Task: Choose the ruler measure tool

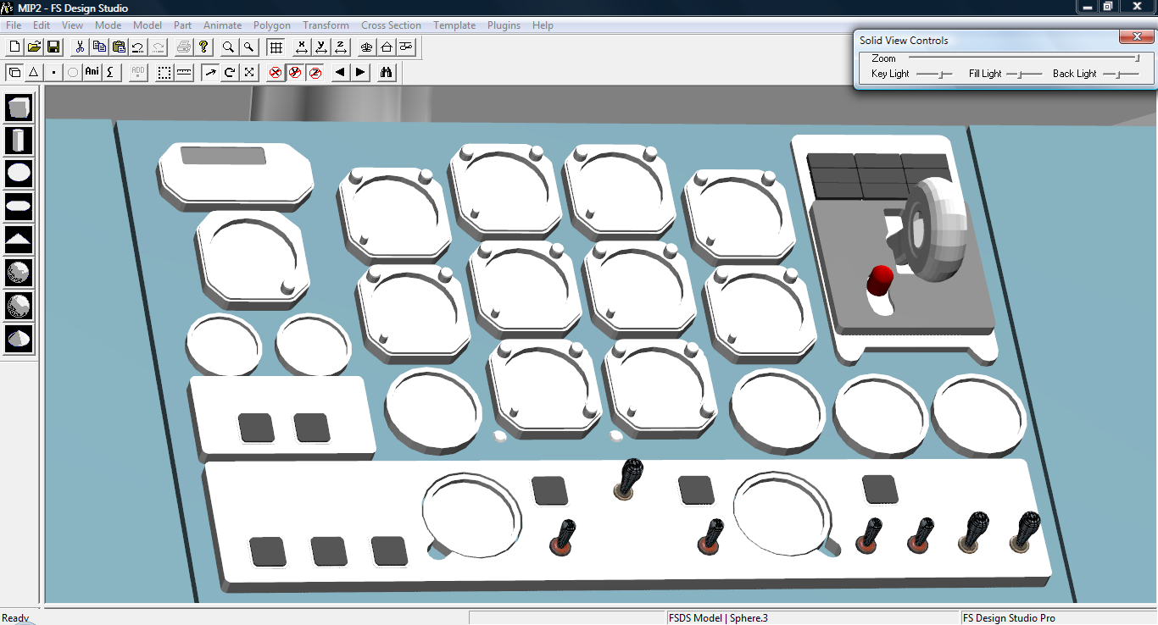Action: [x=184, y=72]
